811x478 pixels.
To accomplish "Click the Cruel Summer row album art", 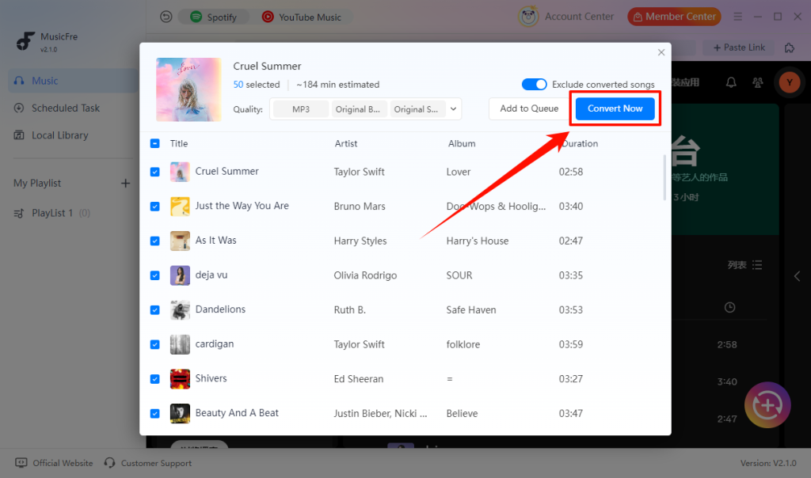I will point(180,172).
